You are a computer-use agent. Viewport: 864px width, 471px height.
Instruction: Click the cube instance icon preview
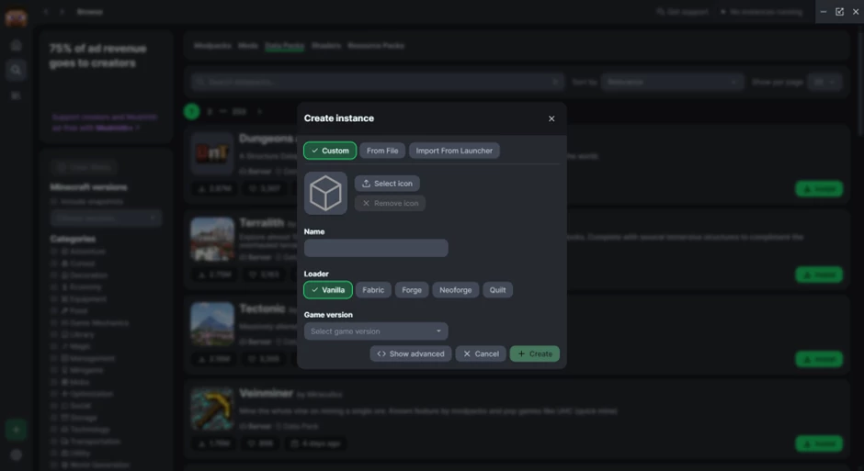[x=325, y=193]
